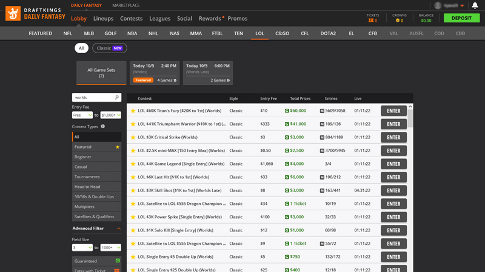Click the crowns coin icon
The height and width of the screenshot is (272, 485).
398,21
